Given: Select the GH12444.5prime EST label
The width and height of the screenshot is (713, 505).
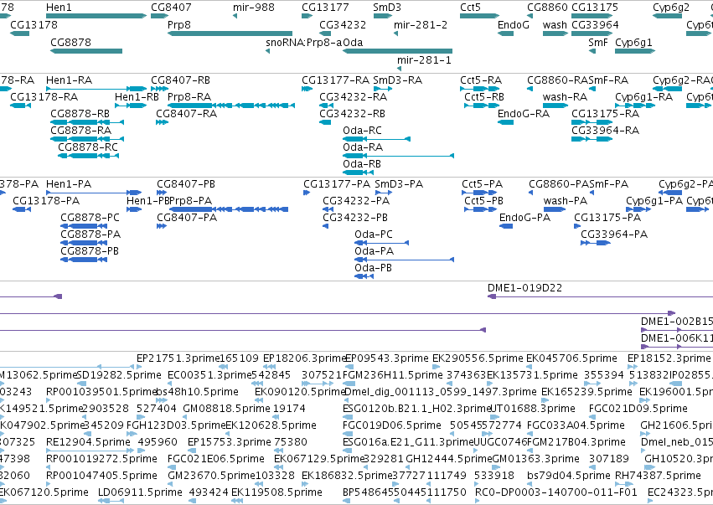Looking at the screenshot, I should point(449,459).
